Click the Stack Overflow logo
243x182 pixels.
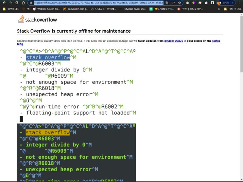37,20
